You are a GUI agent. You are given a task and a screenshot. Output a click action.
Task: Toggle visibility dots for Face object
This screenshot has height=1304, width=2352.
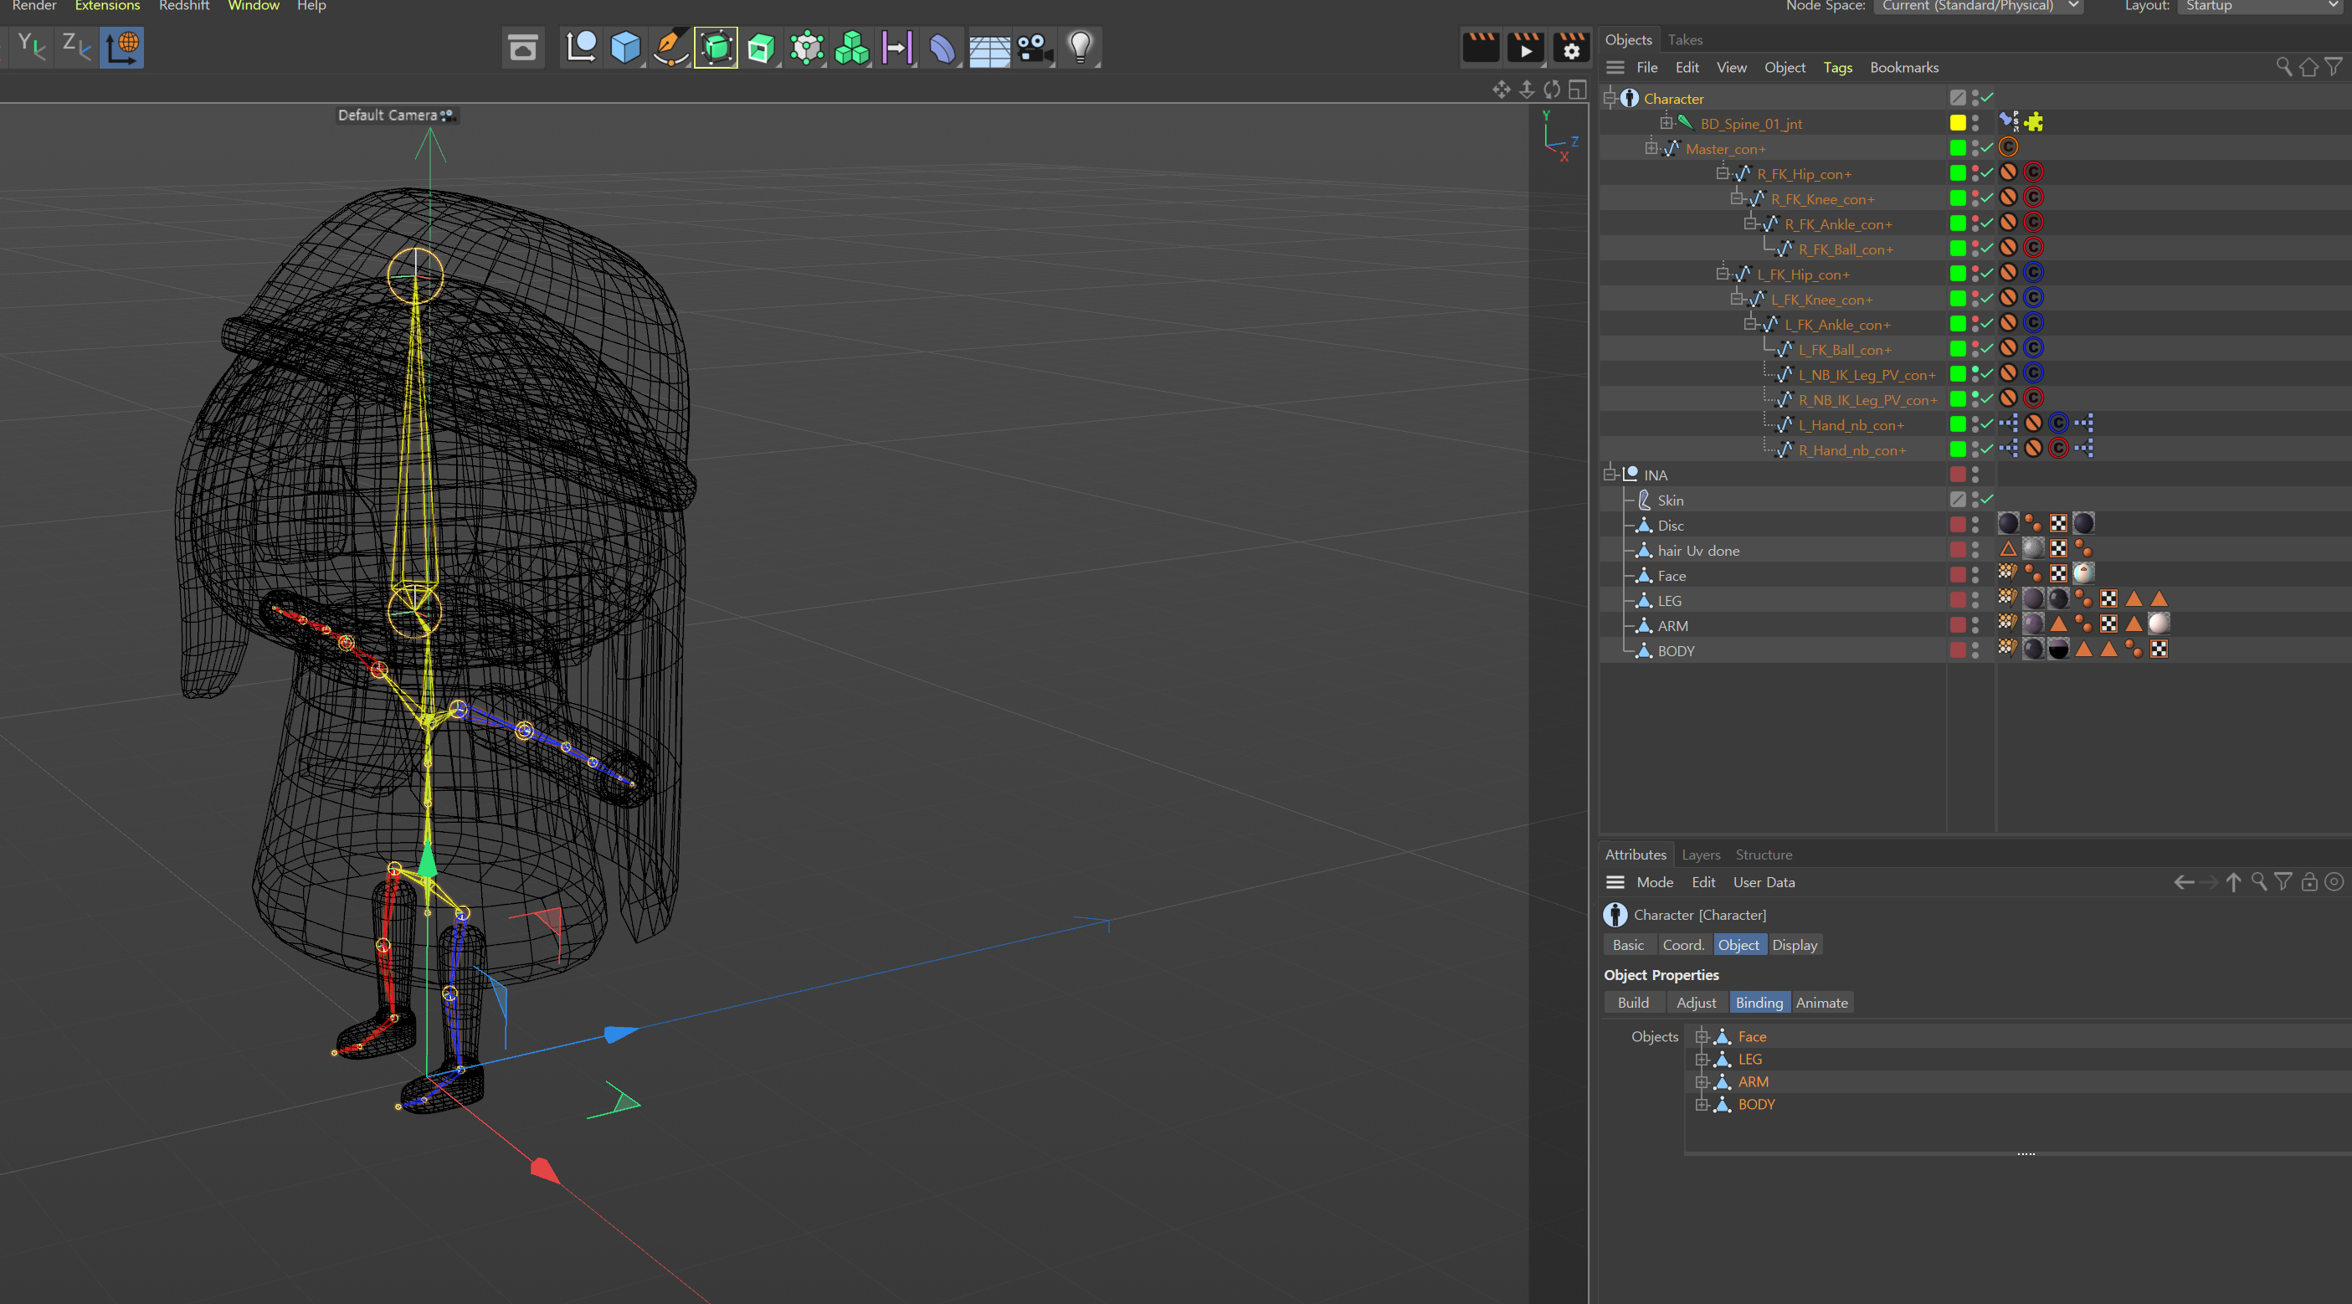[1976, 575]
